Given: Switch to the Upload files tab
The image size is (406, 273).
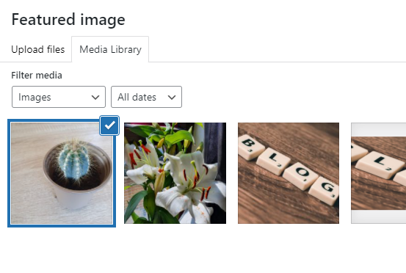Looking at the screenshot, I should 37,49.
